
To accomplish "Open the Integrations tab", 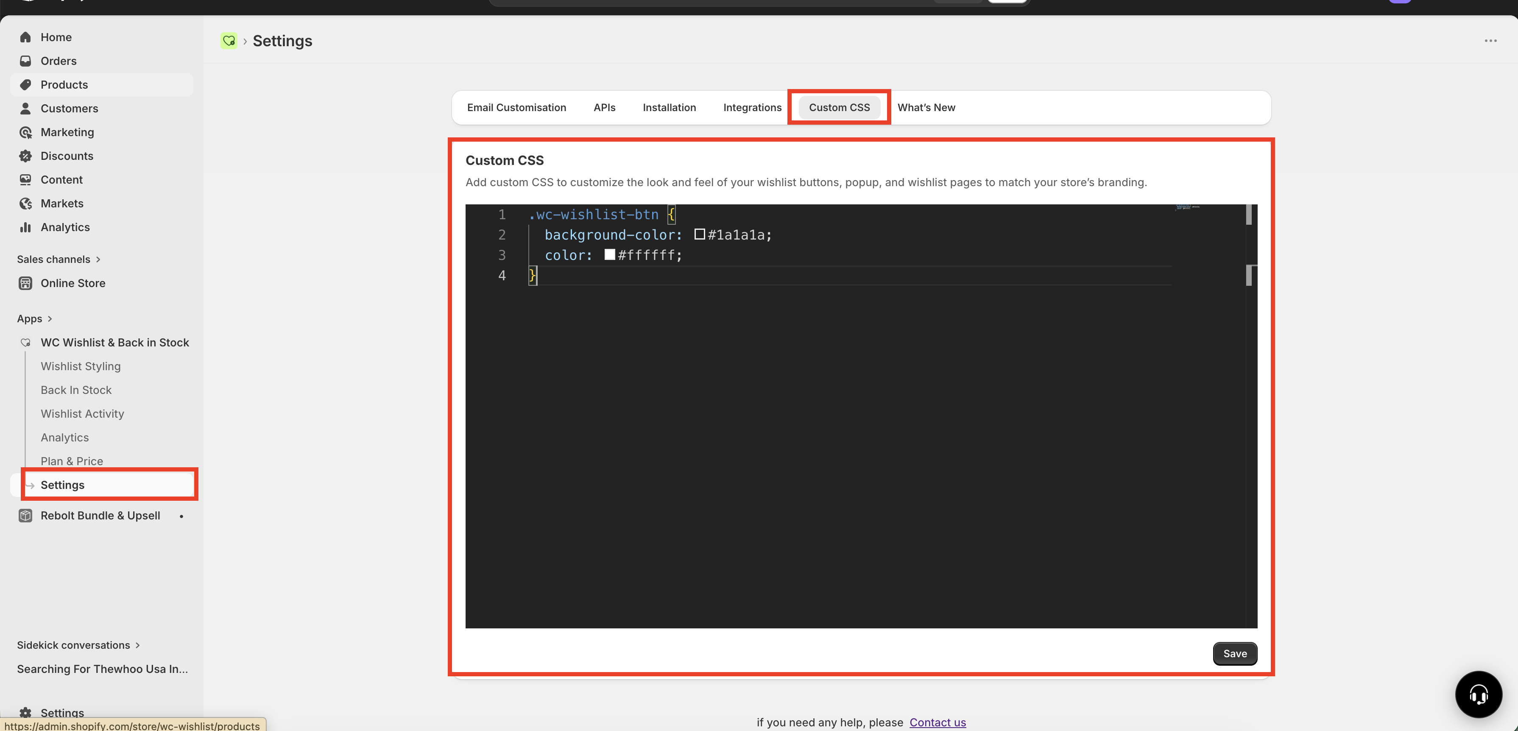I will 752,107.
